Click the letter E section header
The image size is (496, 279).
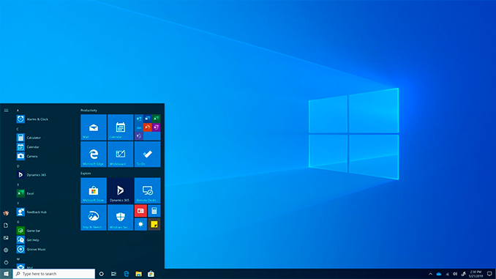(x=18, y=185)
